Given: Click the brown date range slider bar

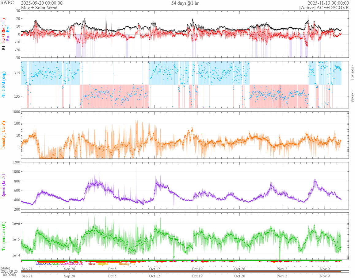Looking at the screenshot, I should click(181, 272).
